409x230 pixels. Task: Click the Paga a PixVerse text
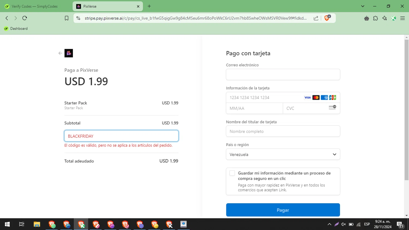tap(81, 70)
